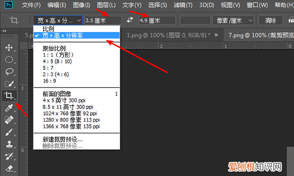Choose 5 : 7 preset
The width and height of the screenshot is (294, 176).
pyautogui.click(x=76, y=68)
